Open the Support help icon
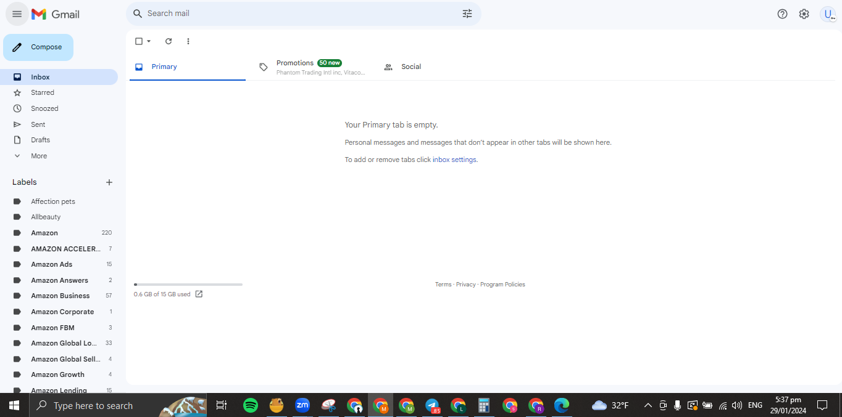Image resolution: width=842 pixels, height=417 pixels. coord(782,14)
